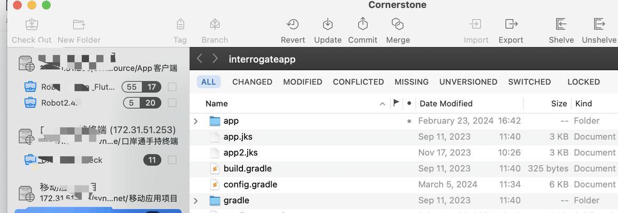This screenshot has width=618, height=213.
Task: Click the Import toolbar icon
Action: tap(476, 24)
